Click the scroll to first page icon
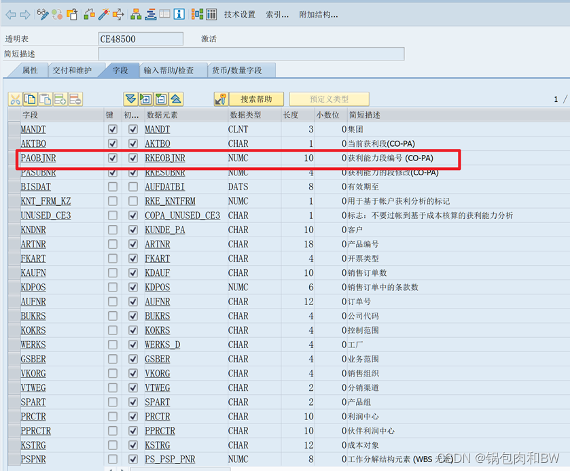570x471 pixels. [174, 99]
